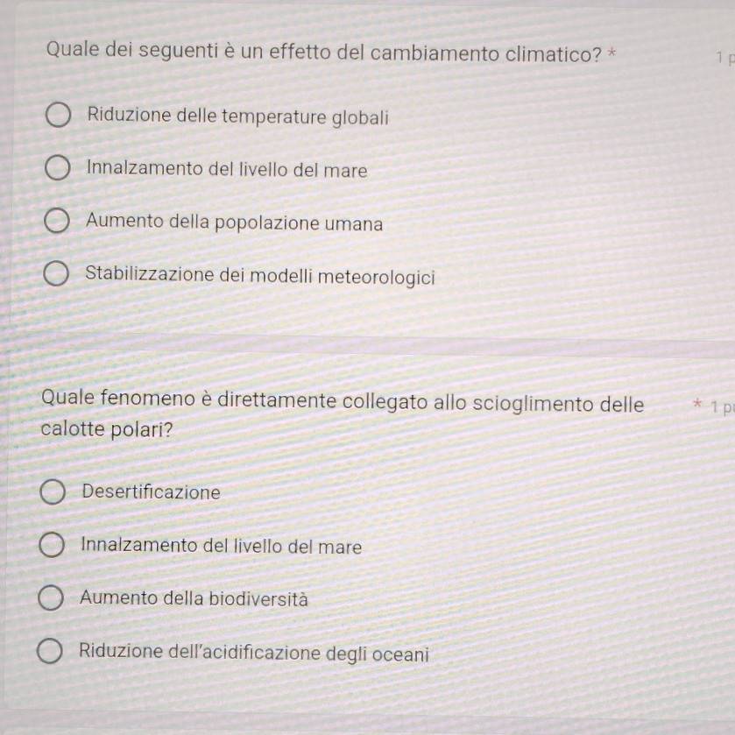Click the Stabilizzazione dei modelli meteorologici label text
The height and width of the screenshot is (735, 735).
(x=259, y=276)
